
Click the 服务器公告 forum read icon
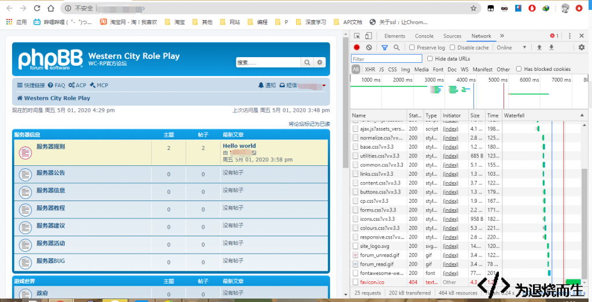coord(25,175)
